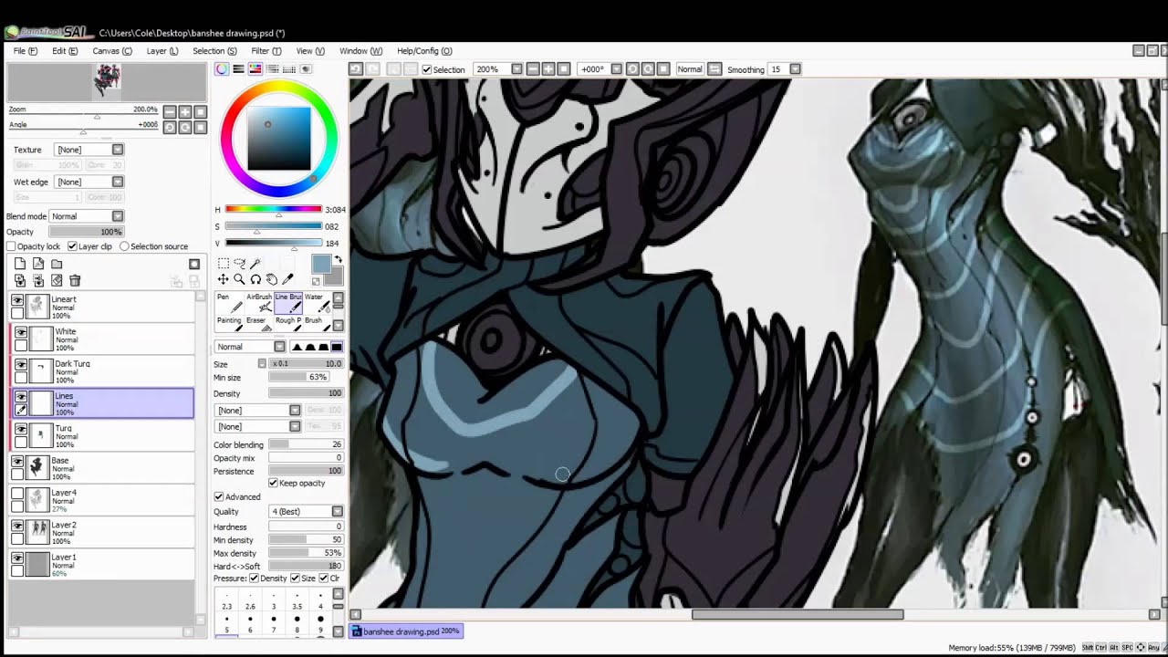
Task: Click the New Linework Layer icon
Action: (x=38, y=264)
